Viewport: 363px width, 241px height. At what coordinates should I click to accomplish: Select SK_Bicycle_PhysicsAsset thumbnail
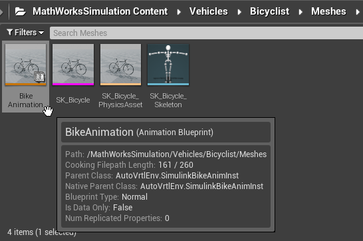pyautogui.click(x=120, y=65)
